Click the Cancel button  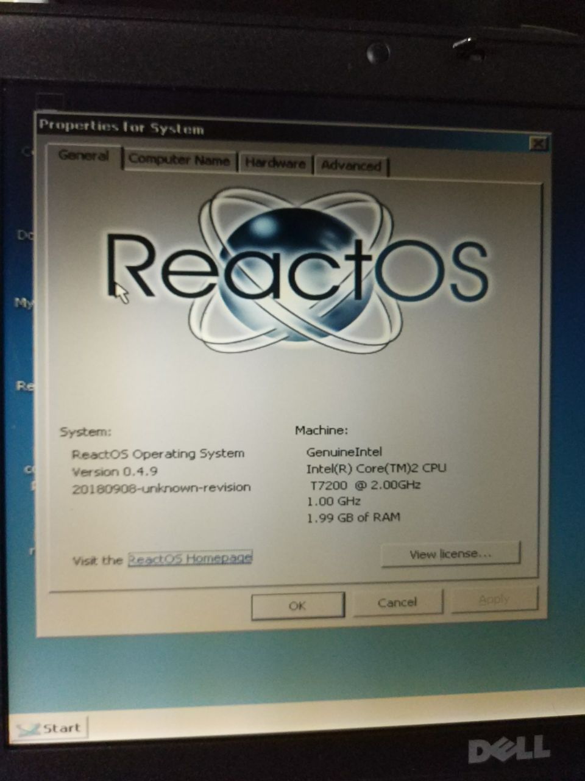point(397,602)
